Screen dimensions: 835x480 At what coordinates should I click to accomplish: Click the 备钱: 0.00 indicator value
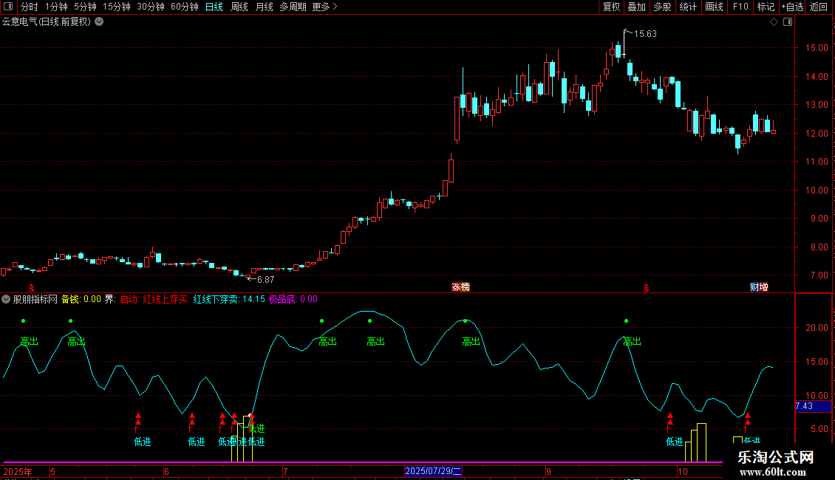(x=81, y=299)
